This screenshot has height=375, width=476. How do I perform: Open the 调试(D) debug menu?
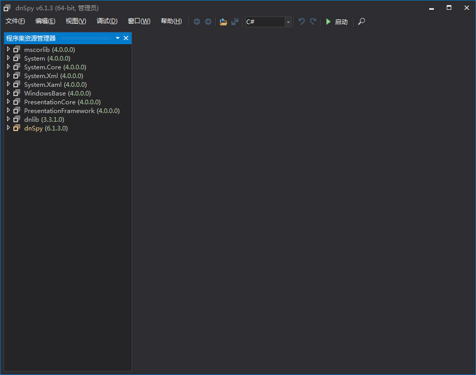(106, 21)
